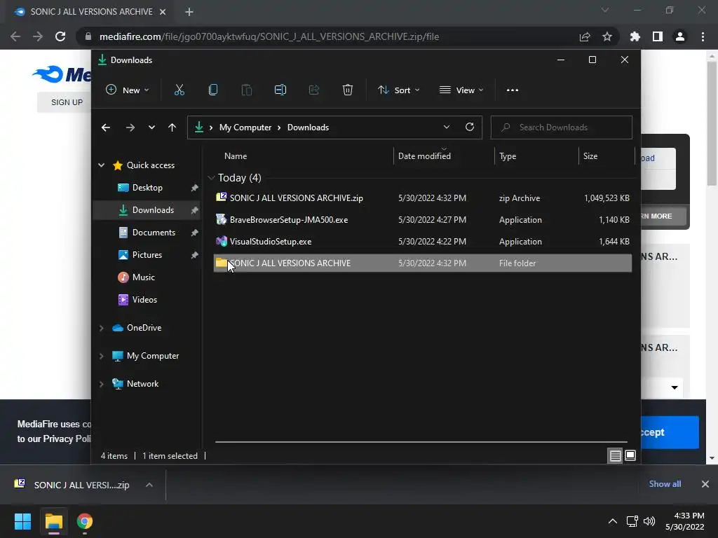Select SONIC J ALL VERSIONS ARCHIVE folder
Viewport: 718px width, 538px height.
422,263
